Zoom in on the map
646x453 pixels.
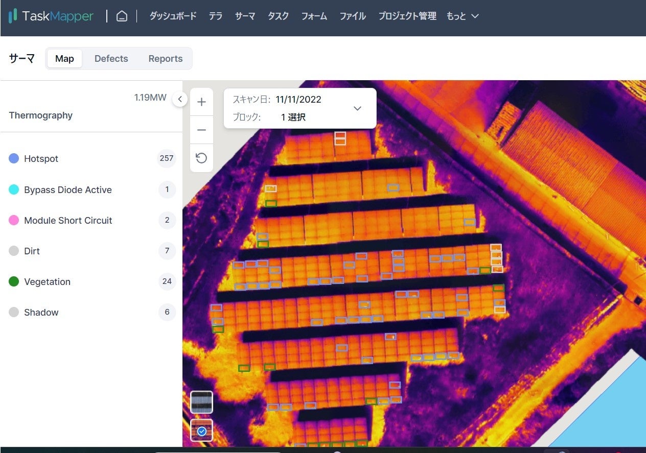(201, 102)
